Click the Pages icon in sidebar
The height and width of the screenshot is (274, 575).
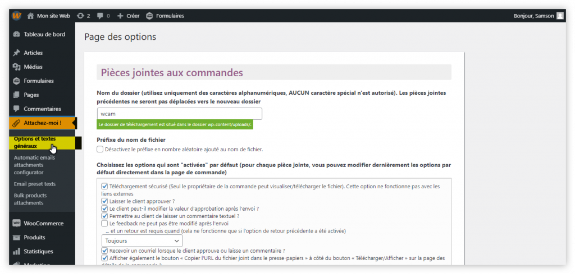click(16, 95)
